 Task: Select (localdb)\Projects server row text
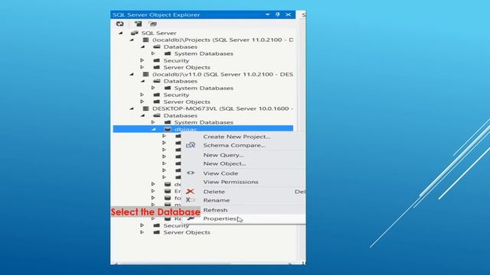pyautogui.click(x=223, y=40)
